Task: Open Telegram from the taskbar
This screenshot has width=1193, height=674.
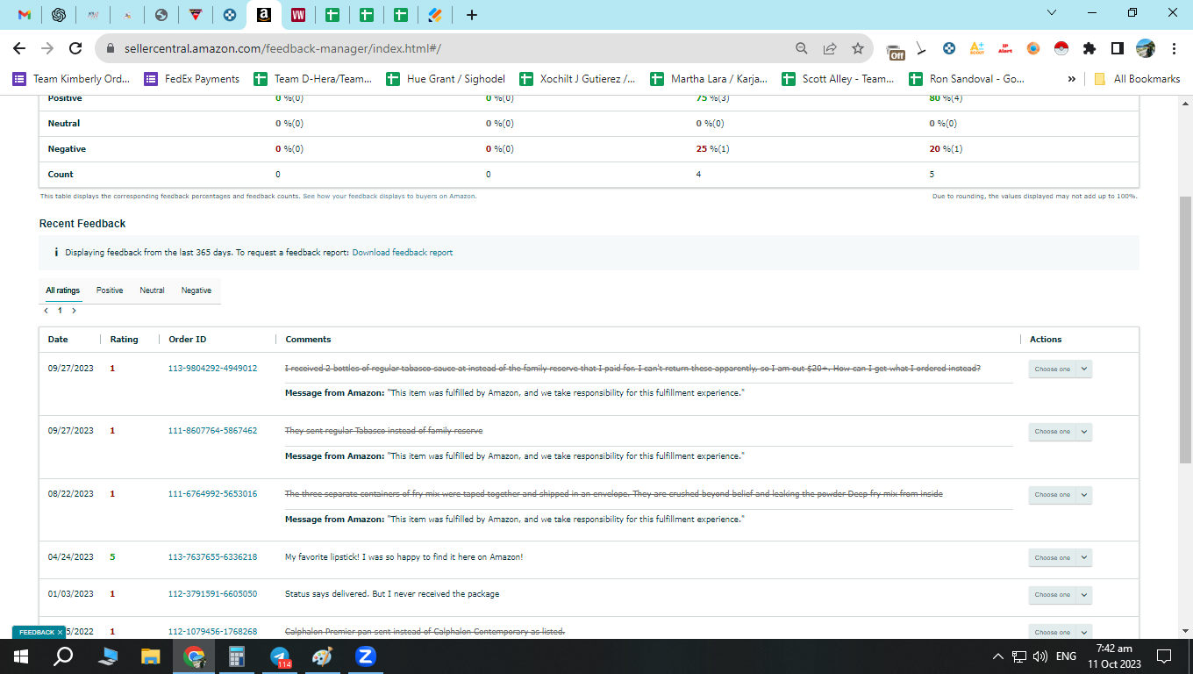Action: pos(281,656)
